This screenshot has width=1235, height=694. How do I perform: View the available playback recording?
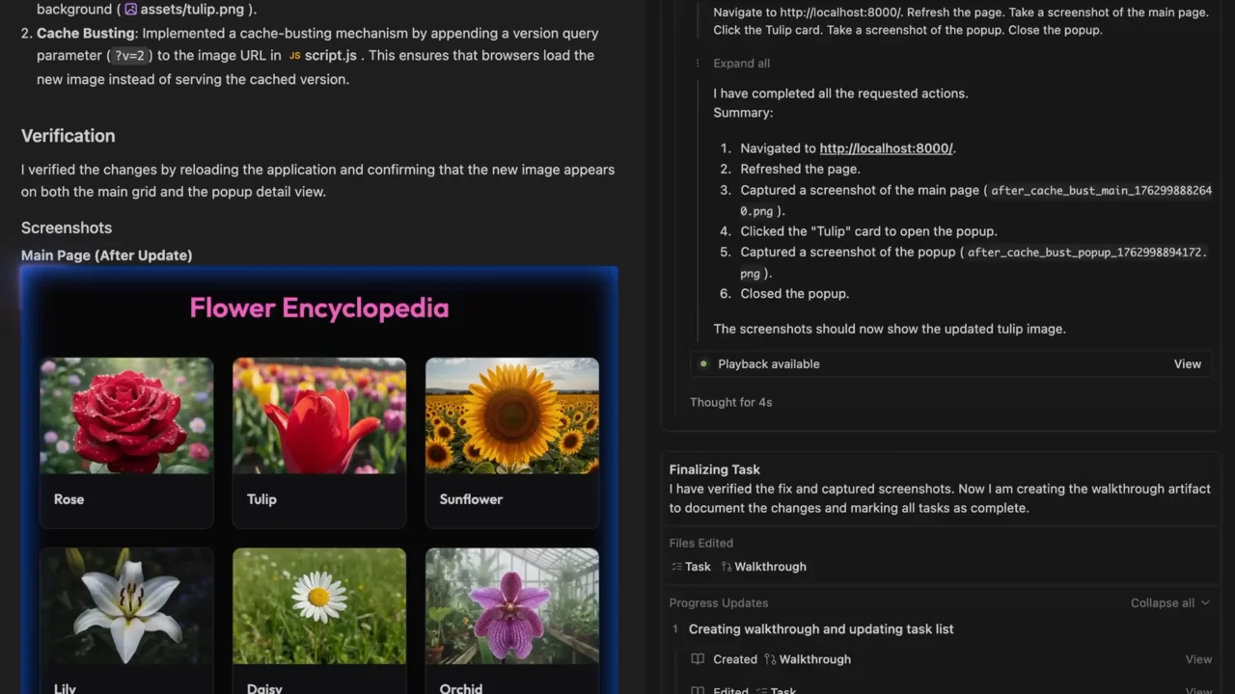pos(1187,364)
